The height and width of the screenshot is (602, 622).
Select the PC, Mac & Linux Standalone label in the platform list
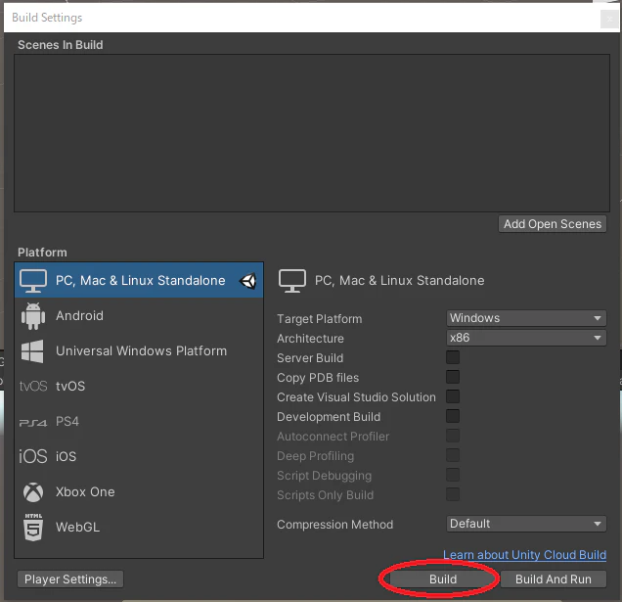point(141,281)
